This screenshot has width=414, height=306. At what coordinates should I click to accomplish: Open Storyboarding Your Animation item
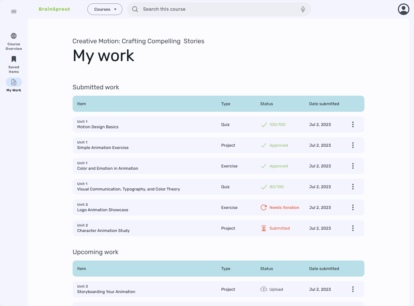(x=106, y=292)
